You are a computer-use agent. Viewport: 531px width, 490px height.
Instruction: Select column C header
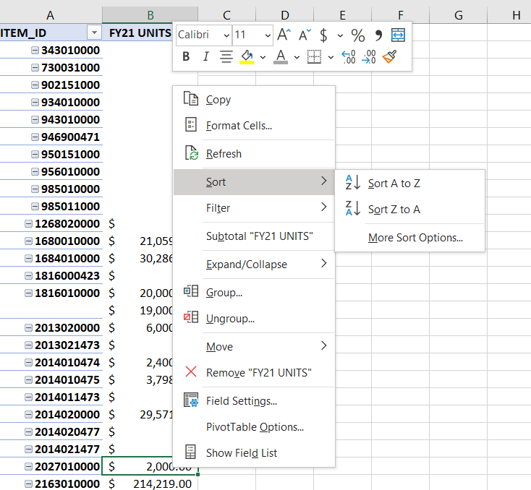(x=227, y=15)
